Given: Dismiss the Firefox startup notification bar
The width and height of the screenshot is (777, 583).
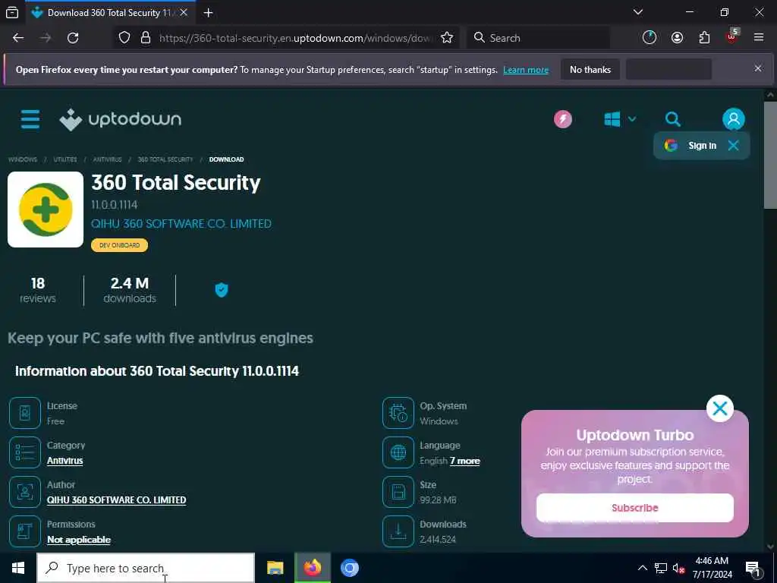Looking at the screenshot, I should coord(758,68).
